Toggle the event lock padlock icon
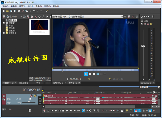Screen dimensions: 162x118 (122, 111)
